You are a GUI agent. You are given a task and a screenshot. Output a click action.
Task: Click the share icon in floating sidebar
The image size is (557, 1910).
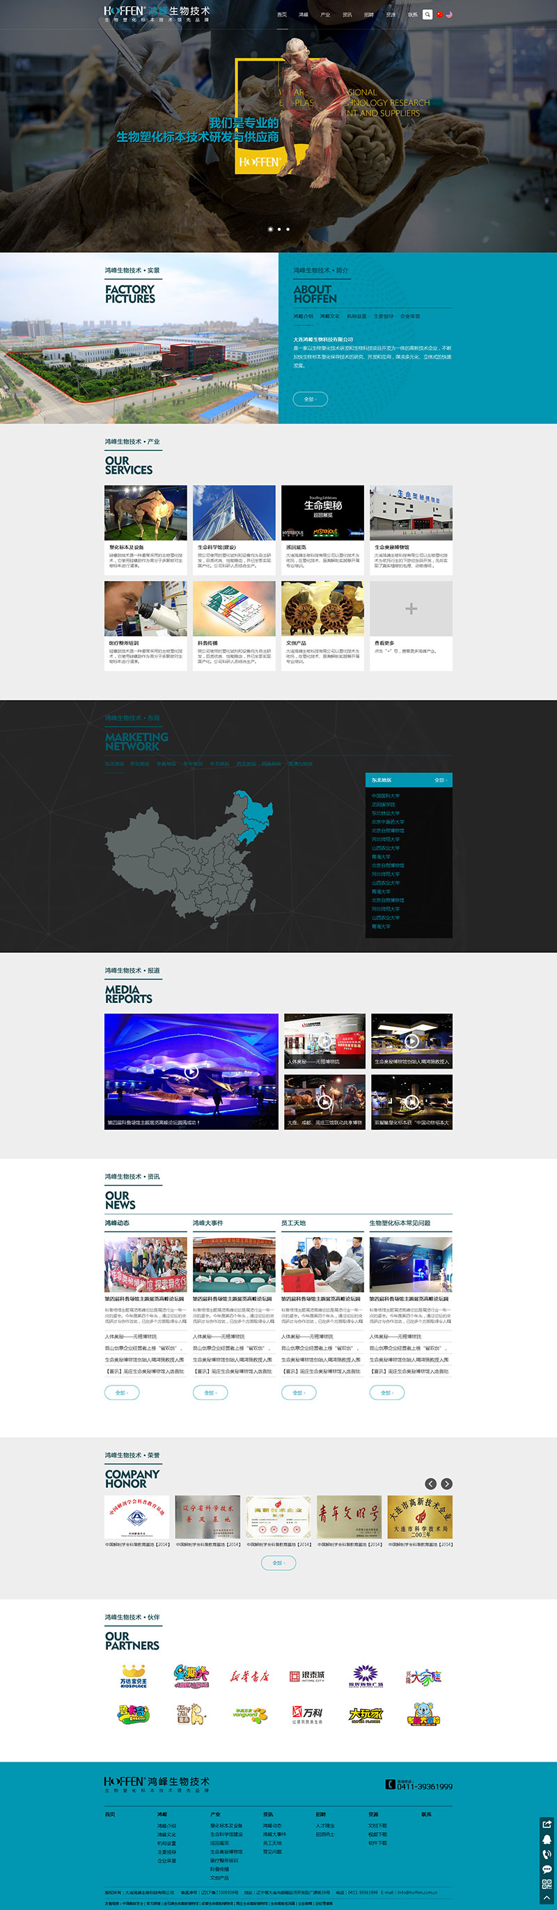[x=547, y=1823]
